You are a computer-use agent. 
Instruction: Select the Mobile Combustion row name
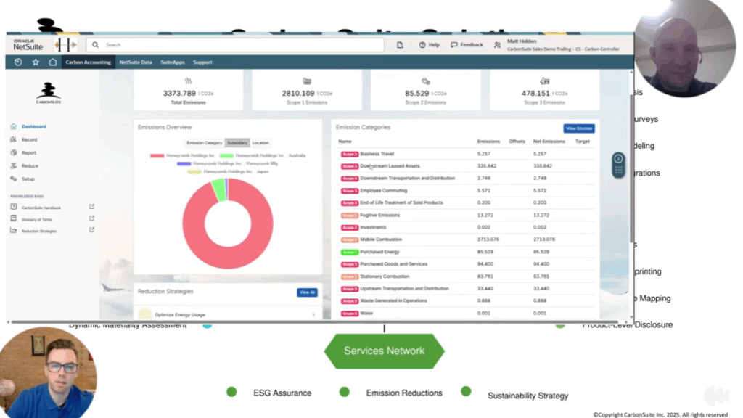381,239
